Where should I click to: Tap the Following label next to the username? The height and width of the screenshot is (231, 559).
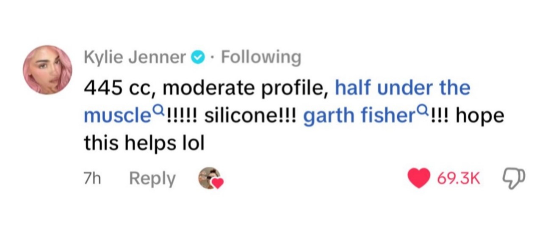[261, 58]
